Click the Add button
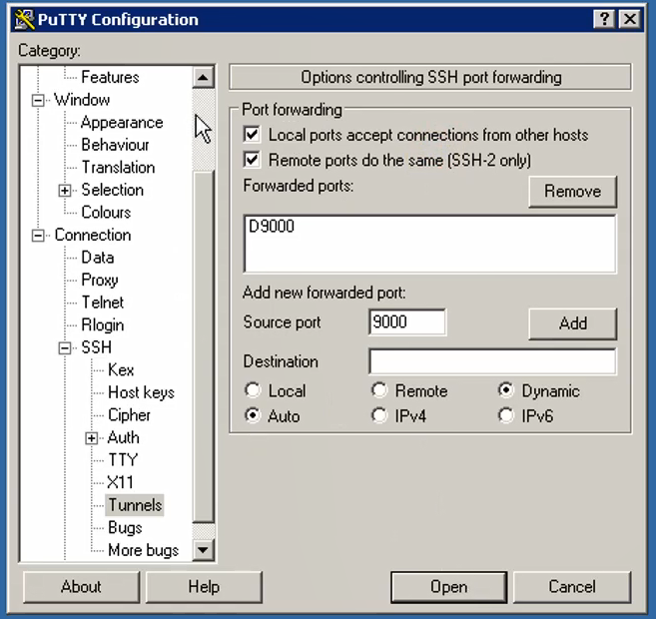Screen dimensions: 656x619 point(573,323)
